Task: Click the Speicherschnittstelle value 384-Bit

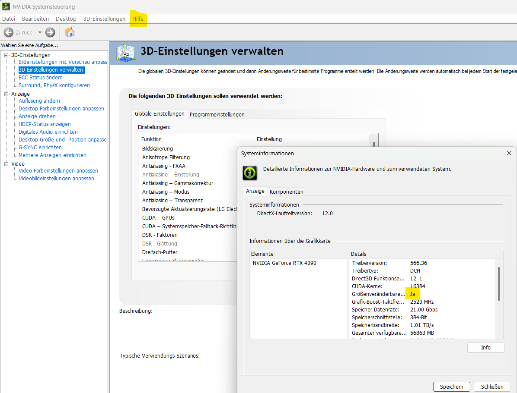Action: coord(418,318)
